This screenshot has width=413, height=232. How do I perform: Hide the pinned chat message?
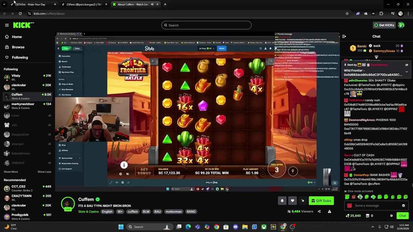(x=407, y=65)
